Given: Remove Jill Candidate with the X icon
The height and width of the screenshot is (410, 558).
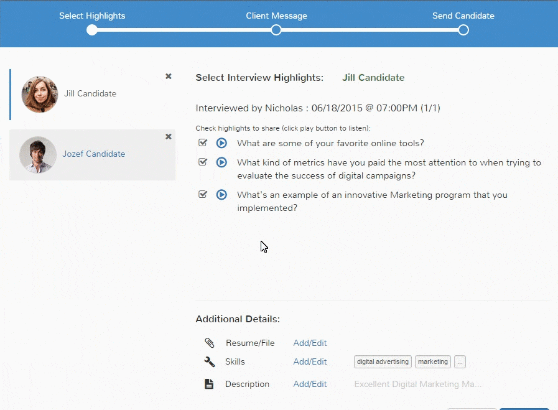Looking at the screenshot, I should pos(169,76).
